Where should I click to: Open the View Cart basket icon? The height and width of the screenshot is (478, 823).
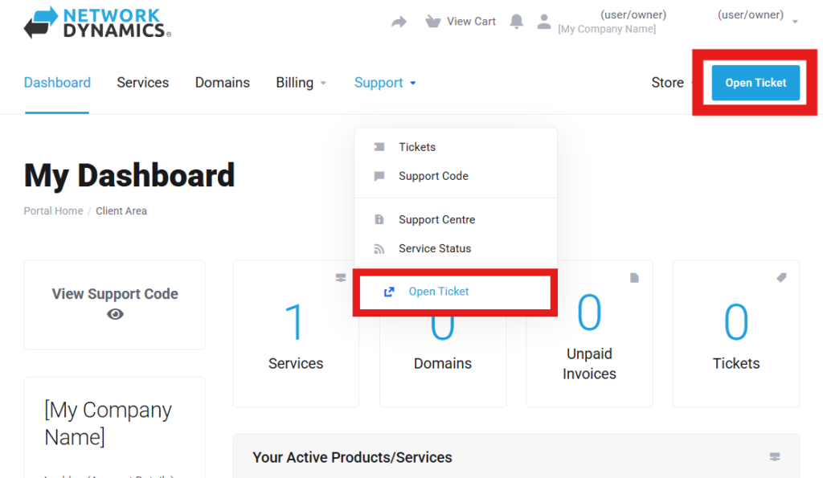tap(433, 22)
